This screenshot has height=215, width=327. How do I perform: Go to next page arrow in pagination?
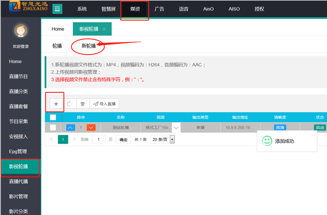(x=74, y=139)
